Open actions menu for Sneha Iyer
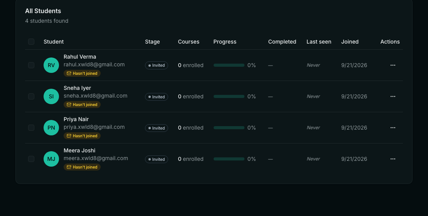 pos(393,96)
